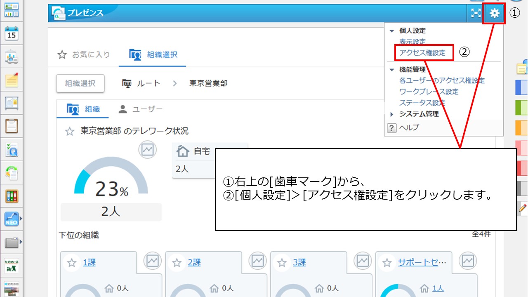Click the 組織選択 button
Screen dimensions: 528x297
pyautogui.click(x=80, y=83)
